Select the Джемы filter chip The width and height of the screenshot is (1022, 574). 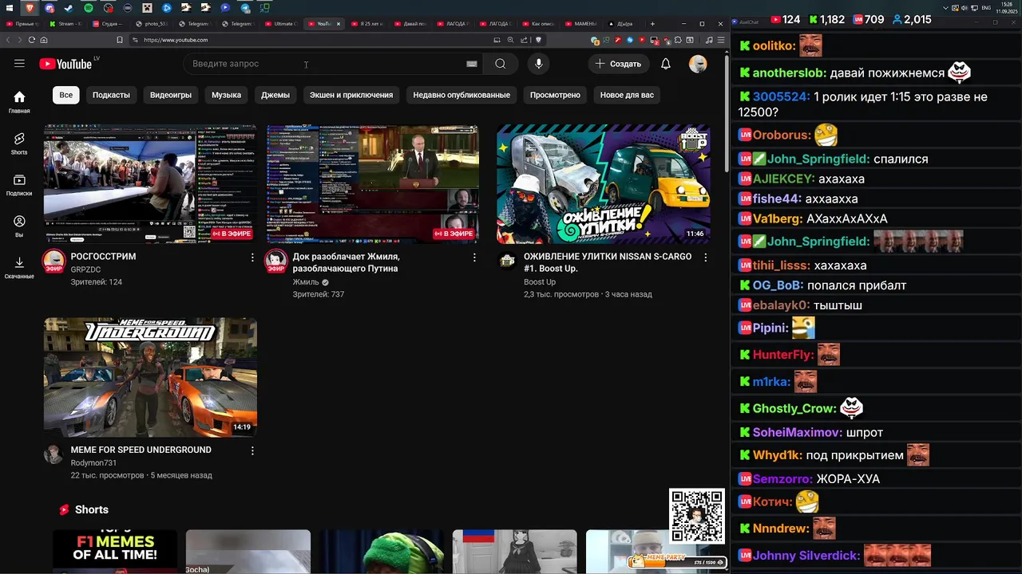275,95
